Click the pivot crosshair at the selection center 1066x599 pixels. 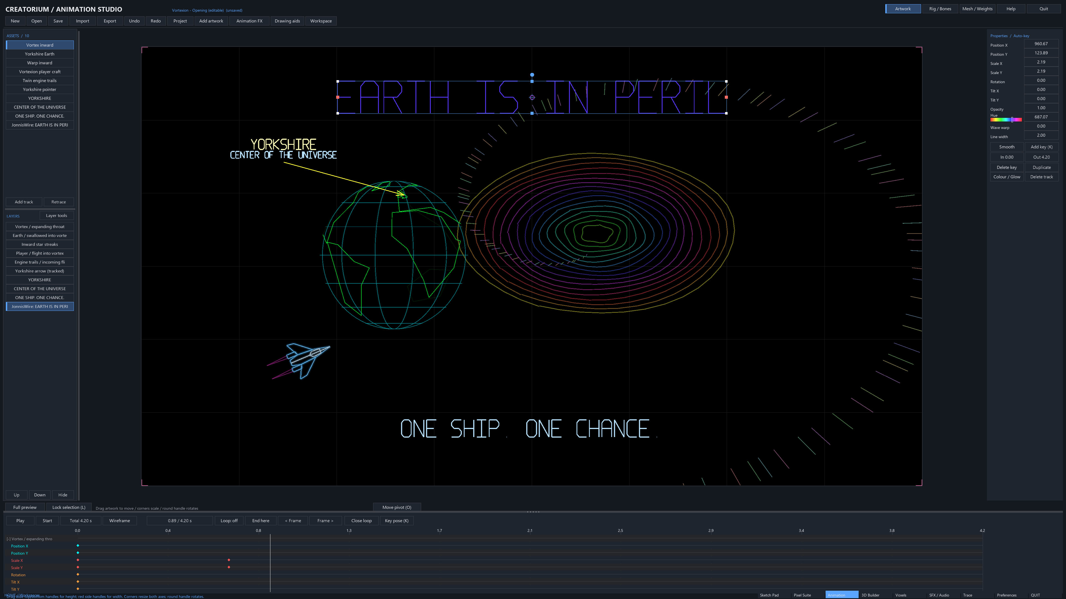tap(532, 98)
